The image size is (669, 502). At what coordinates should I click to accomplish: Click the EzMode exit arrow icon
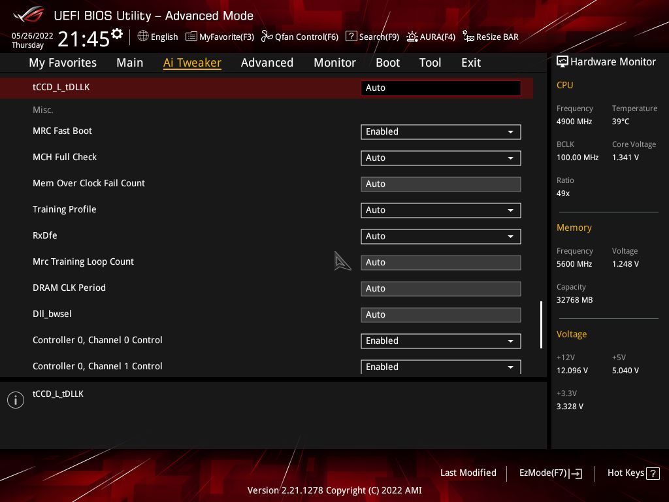[575, 473]
